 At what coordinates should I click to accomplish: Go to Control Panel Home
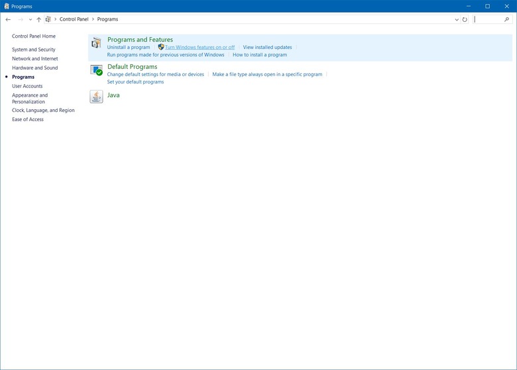point(34,36)
